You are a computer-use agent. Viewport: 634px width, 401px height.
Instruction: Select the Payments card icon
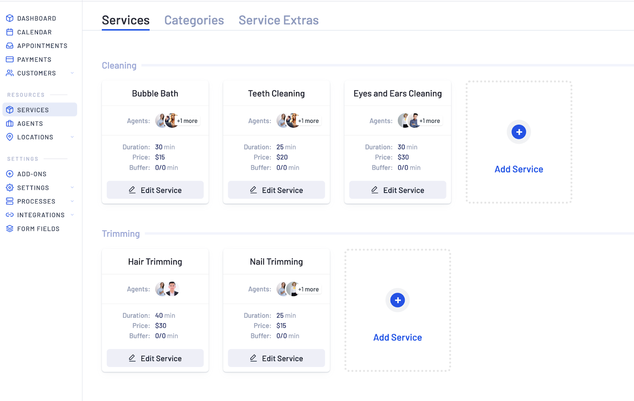[10, 59]
